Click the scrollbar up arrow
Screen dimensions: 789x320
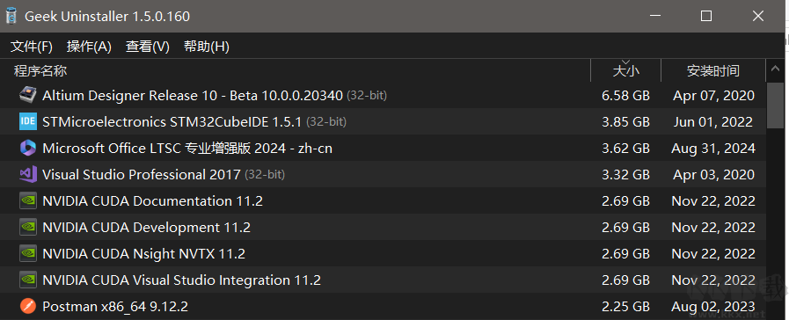pos(775,70)
